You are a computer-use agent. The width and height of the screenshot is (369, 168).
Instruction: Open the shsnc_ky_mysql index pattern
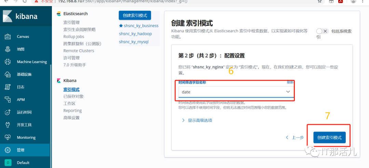click(134, 42)
